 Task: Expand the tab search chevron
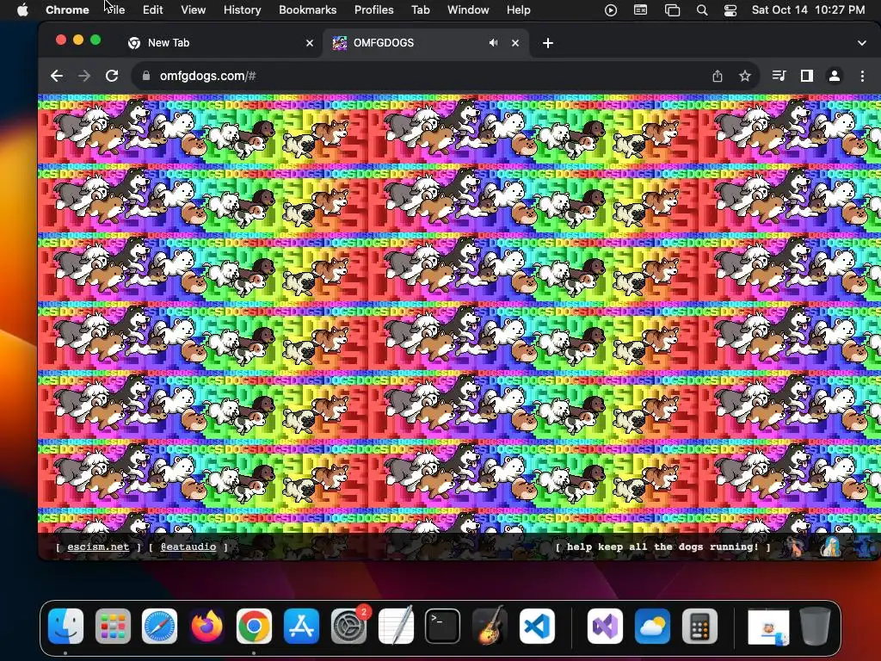tap(862, 43)
